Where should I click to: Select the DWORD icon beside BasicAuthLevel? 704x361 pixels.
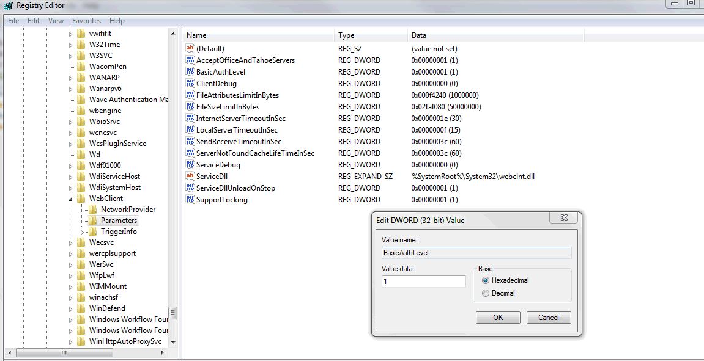[x=190, y=71]
